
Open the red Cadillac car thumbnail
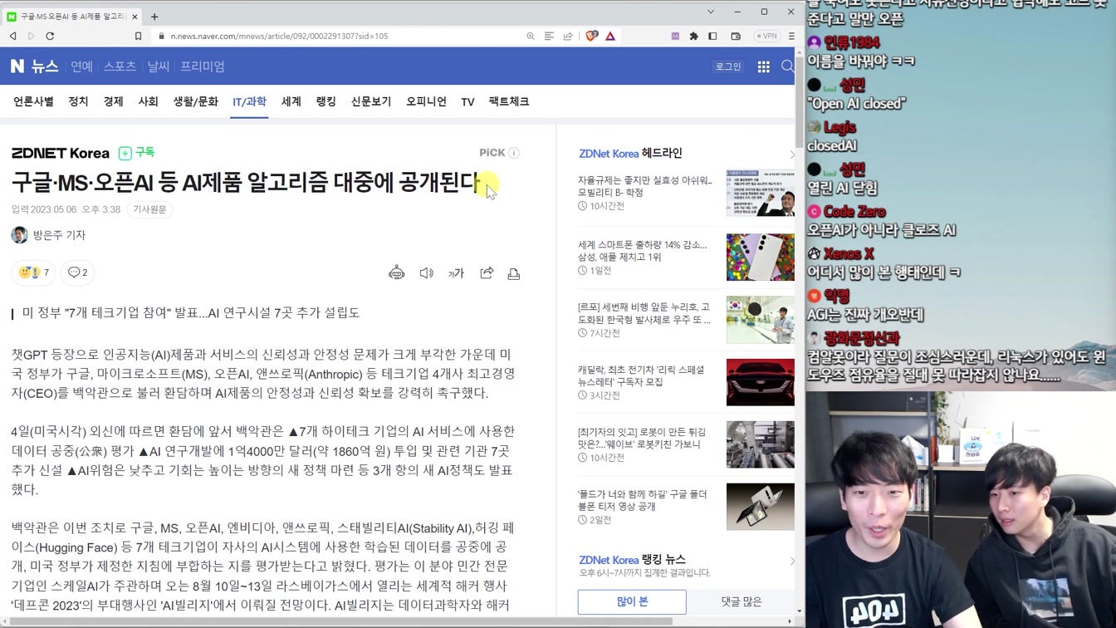pos(760,382)
